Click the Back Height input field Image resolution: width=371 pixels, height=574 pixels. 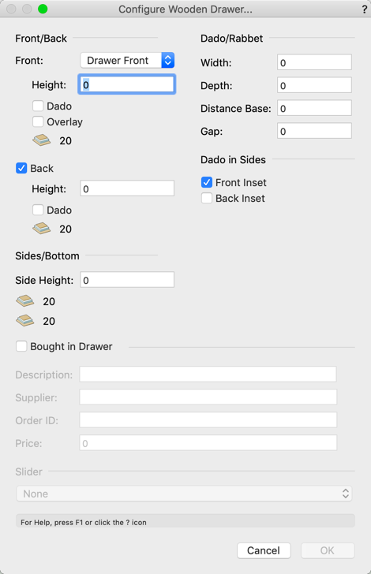pos(127,188)
